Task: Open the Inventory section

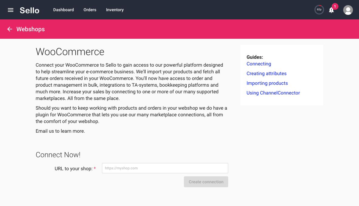Action: [x=115, y=10]
